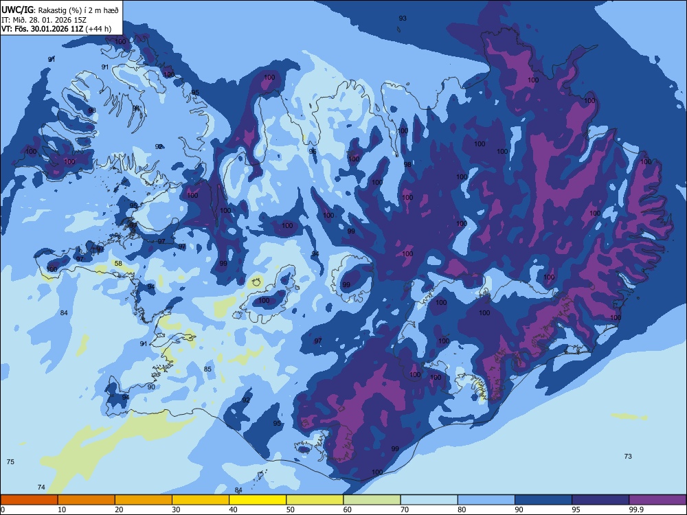Click the map value '74' near the bottom-left corner
This screenshot has width=687, height=515.
click(41, 488)
